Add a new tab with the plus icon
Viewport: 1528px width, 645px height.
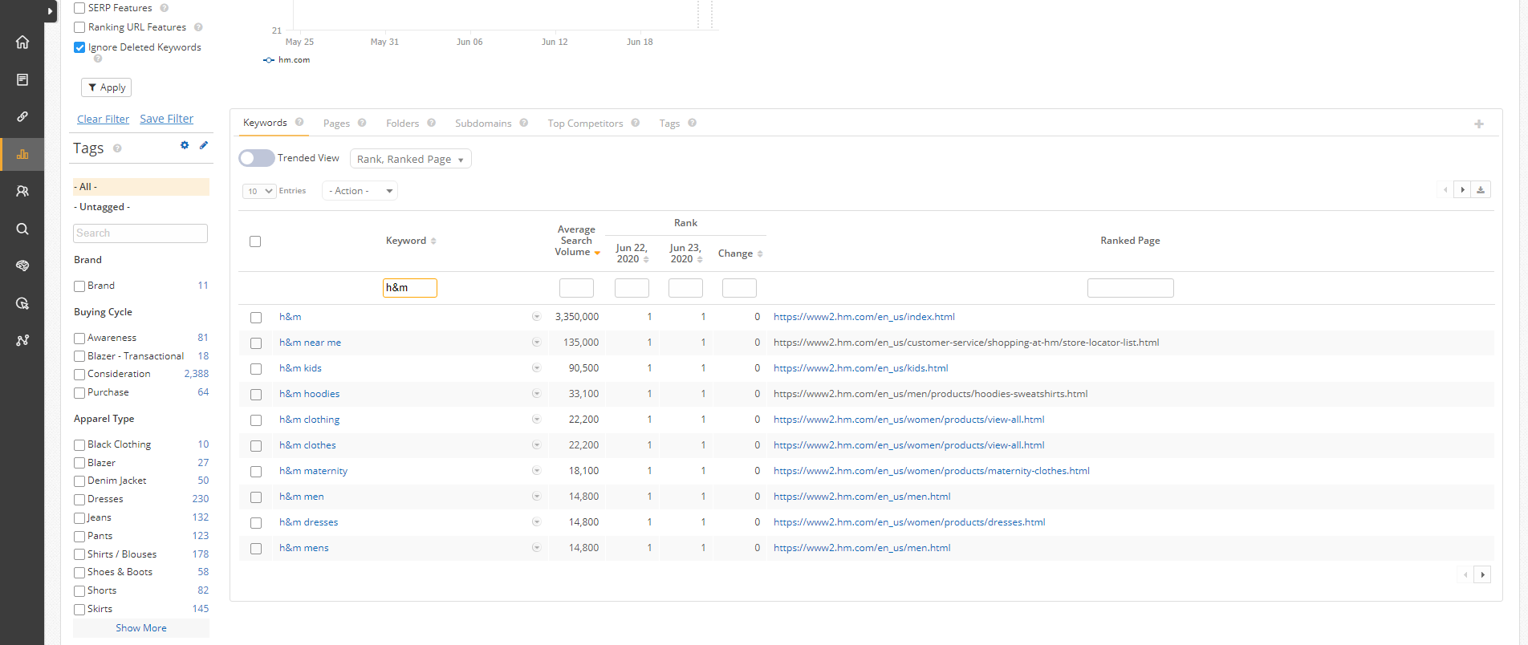[x=1479, y=124]
